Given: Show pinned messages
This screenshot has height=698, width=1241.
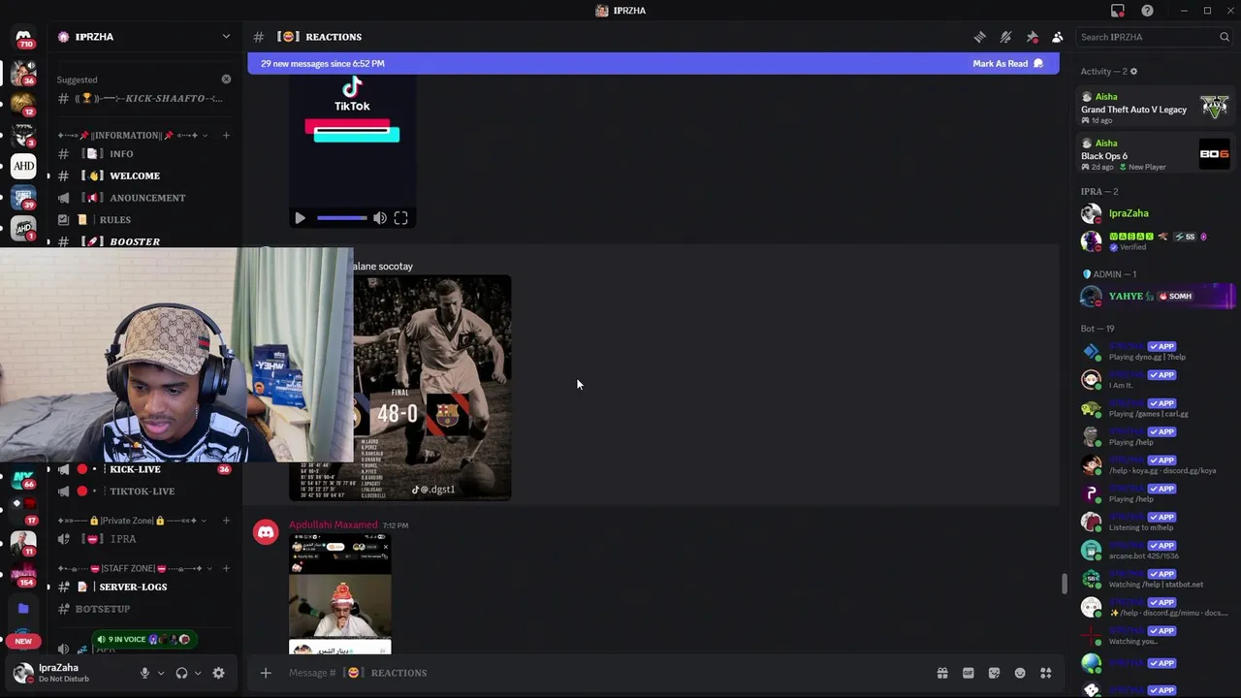Looking at the screenshot, I should point(1032,37).
